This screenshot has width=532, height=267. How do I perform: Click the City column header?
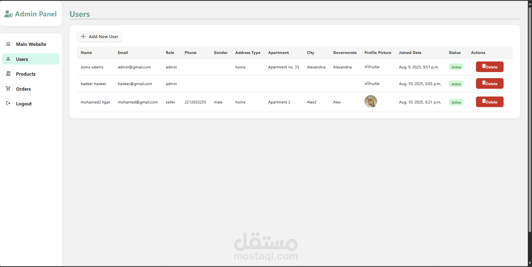point(310,53)
